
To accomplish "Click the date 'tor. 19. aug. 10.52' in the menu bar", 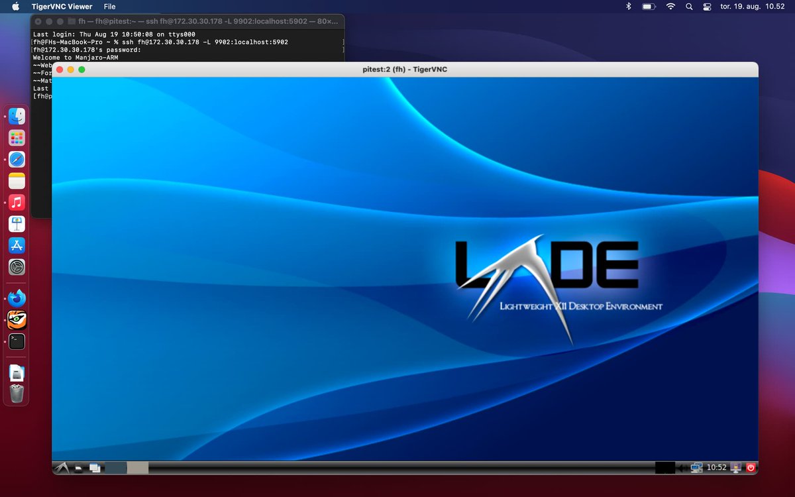I will 753,7.
